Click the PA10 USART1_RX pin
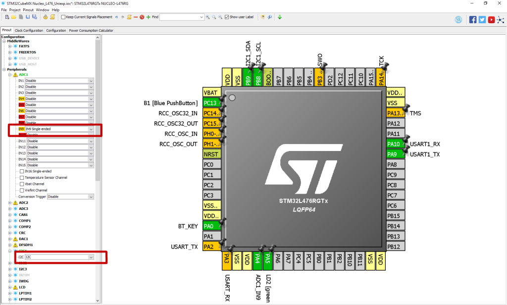 tap(394, 144)
